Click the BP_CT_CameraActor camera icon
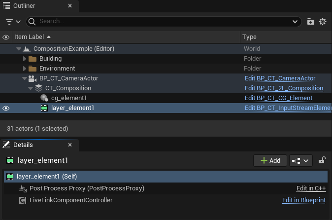The height and width of the screenshot is (220, 332). (33, 78)
